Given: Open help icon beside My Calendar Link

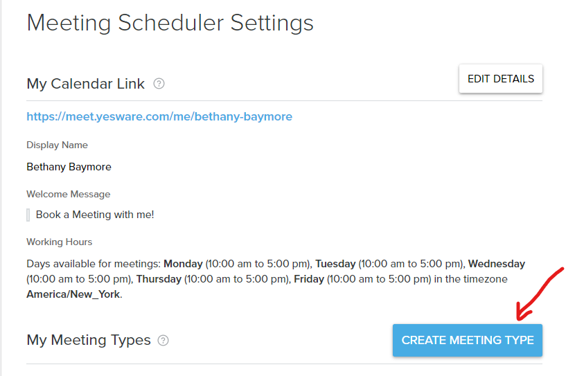Looking at the screenshot, I should [159, 84].
